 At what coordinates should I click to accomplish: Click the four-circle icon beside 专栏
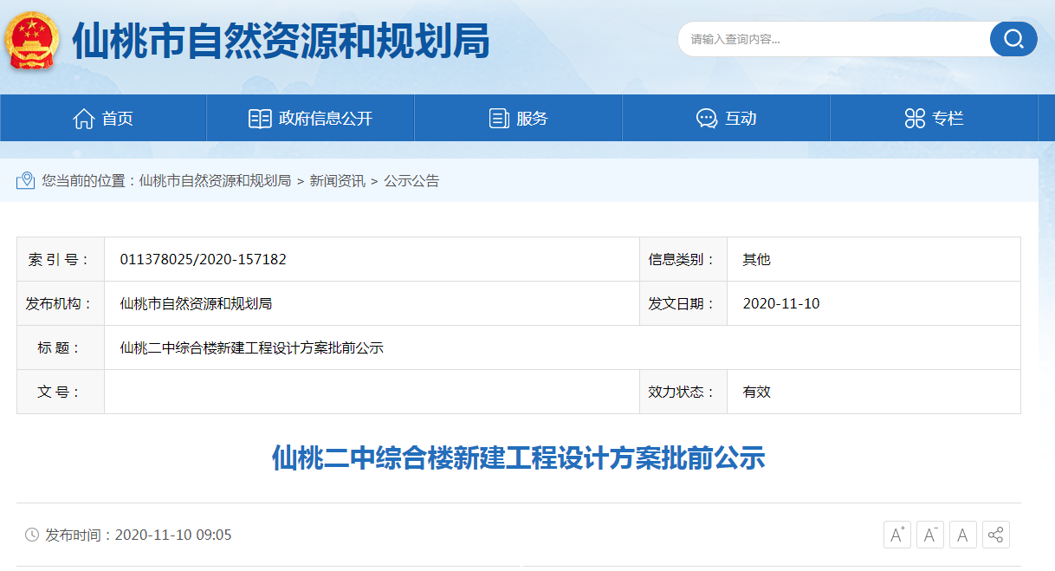click(915, 119)
